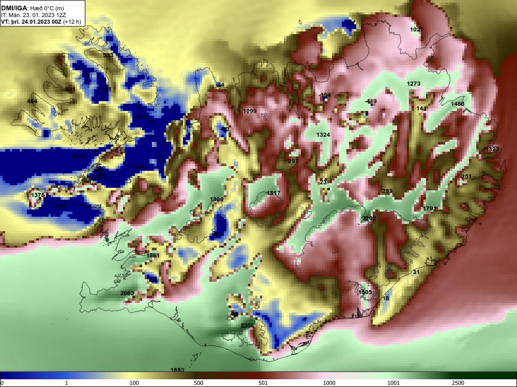The width and height of the screenshot is (517, 387).
Task: Click the map value 31
Action: click(416, 272)
